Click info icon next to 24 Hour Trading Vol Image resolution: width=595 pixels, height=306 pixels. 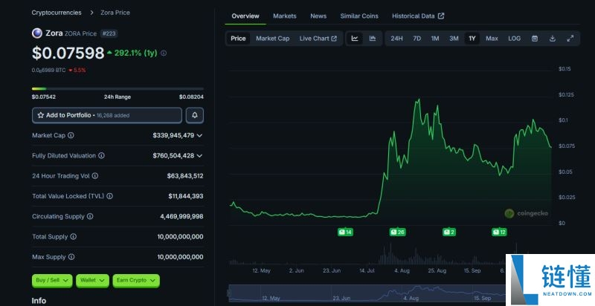[x=95, y=176]
